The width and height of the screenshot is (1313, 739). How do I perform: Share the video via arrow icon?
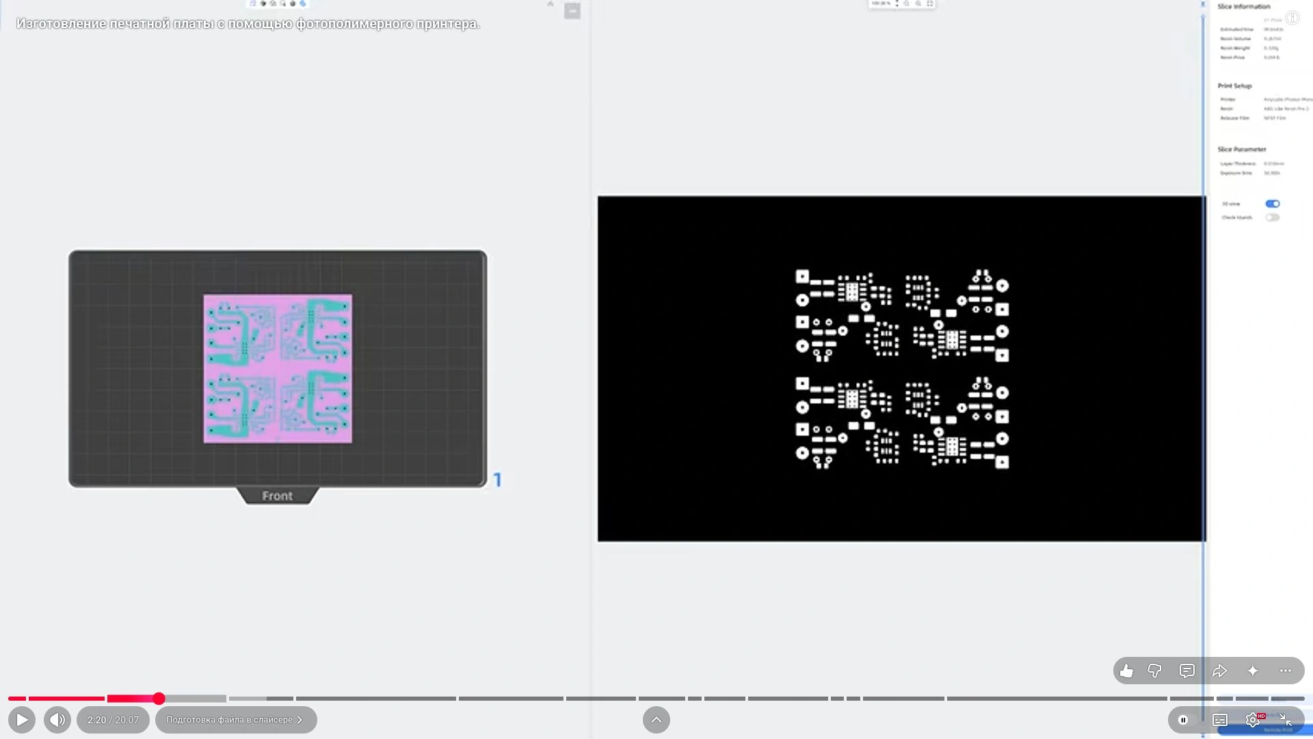(x=1220, y=671)
